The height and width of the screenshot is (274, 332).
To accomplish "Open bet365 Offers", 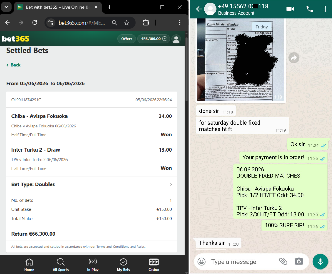I will tap(127, 39).
